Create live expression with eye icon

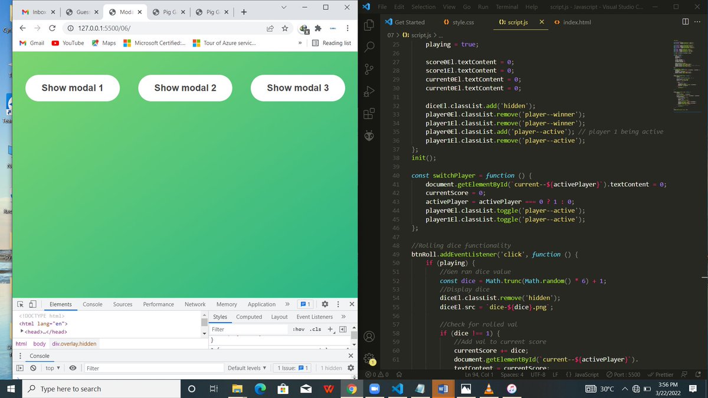click(73, 368)
